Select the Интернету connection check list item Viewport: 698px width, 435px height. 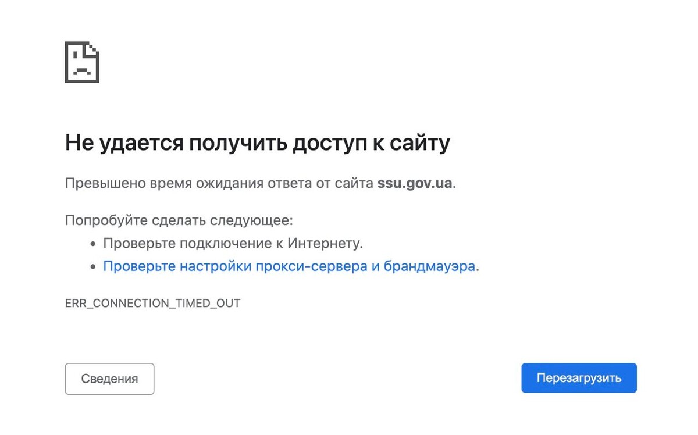[233, 243]
